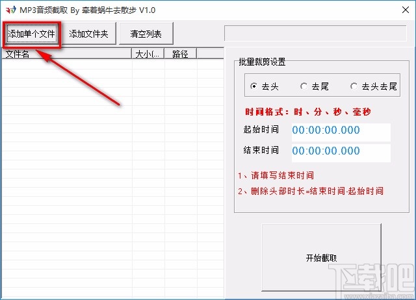Click the 添加文件夹 button
416x300 pixels.
[88, 34]
